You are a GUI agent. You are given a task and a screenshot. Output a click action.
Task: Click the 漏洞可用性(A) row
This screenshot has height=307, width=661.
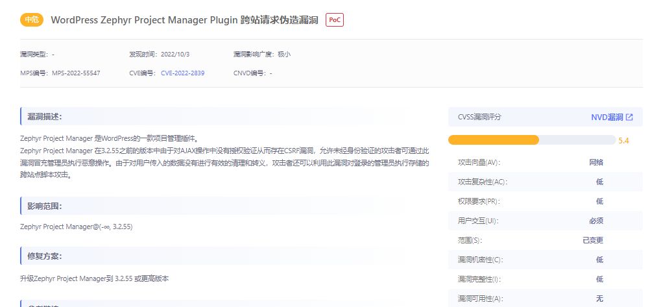[546, 298]
